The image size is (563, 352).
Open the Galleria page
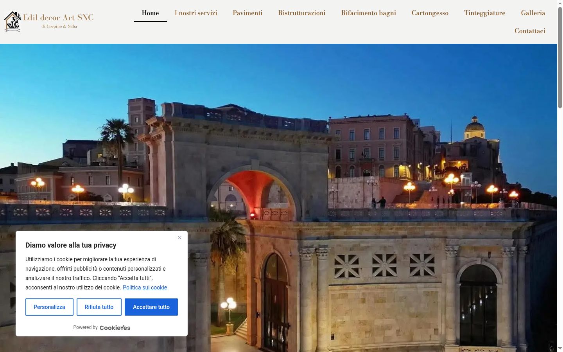coord(533,13)
